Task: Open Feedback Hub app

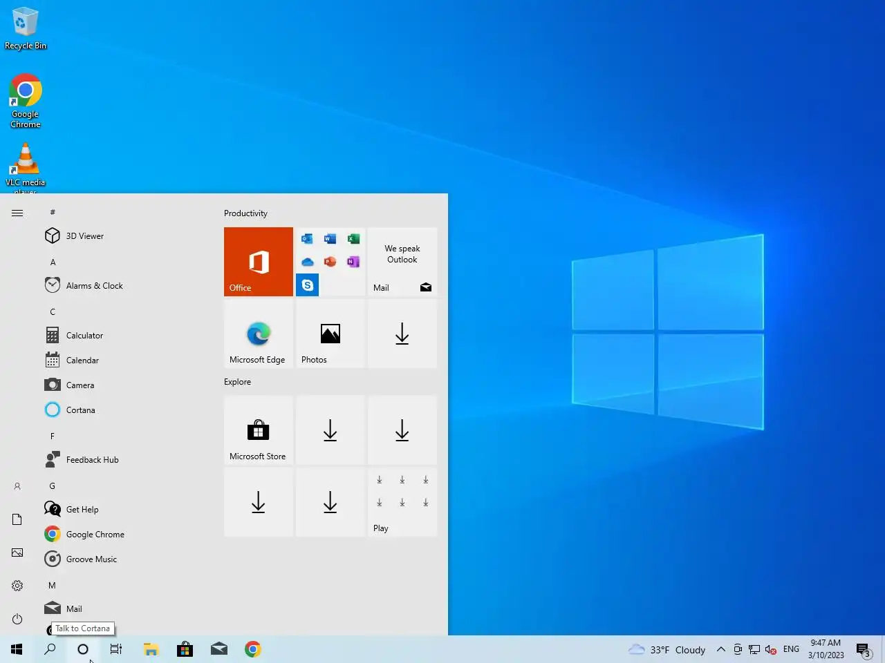Action: pos(124,460)
